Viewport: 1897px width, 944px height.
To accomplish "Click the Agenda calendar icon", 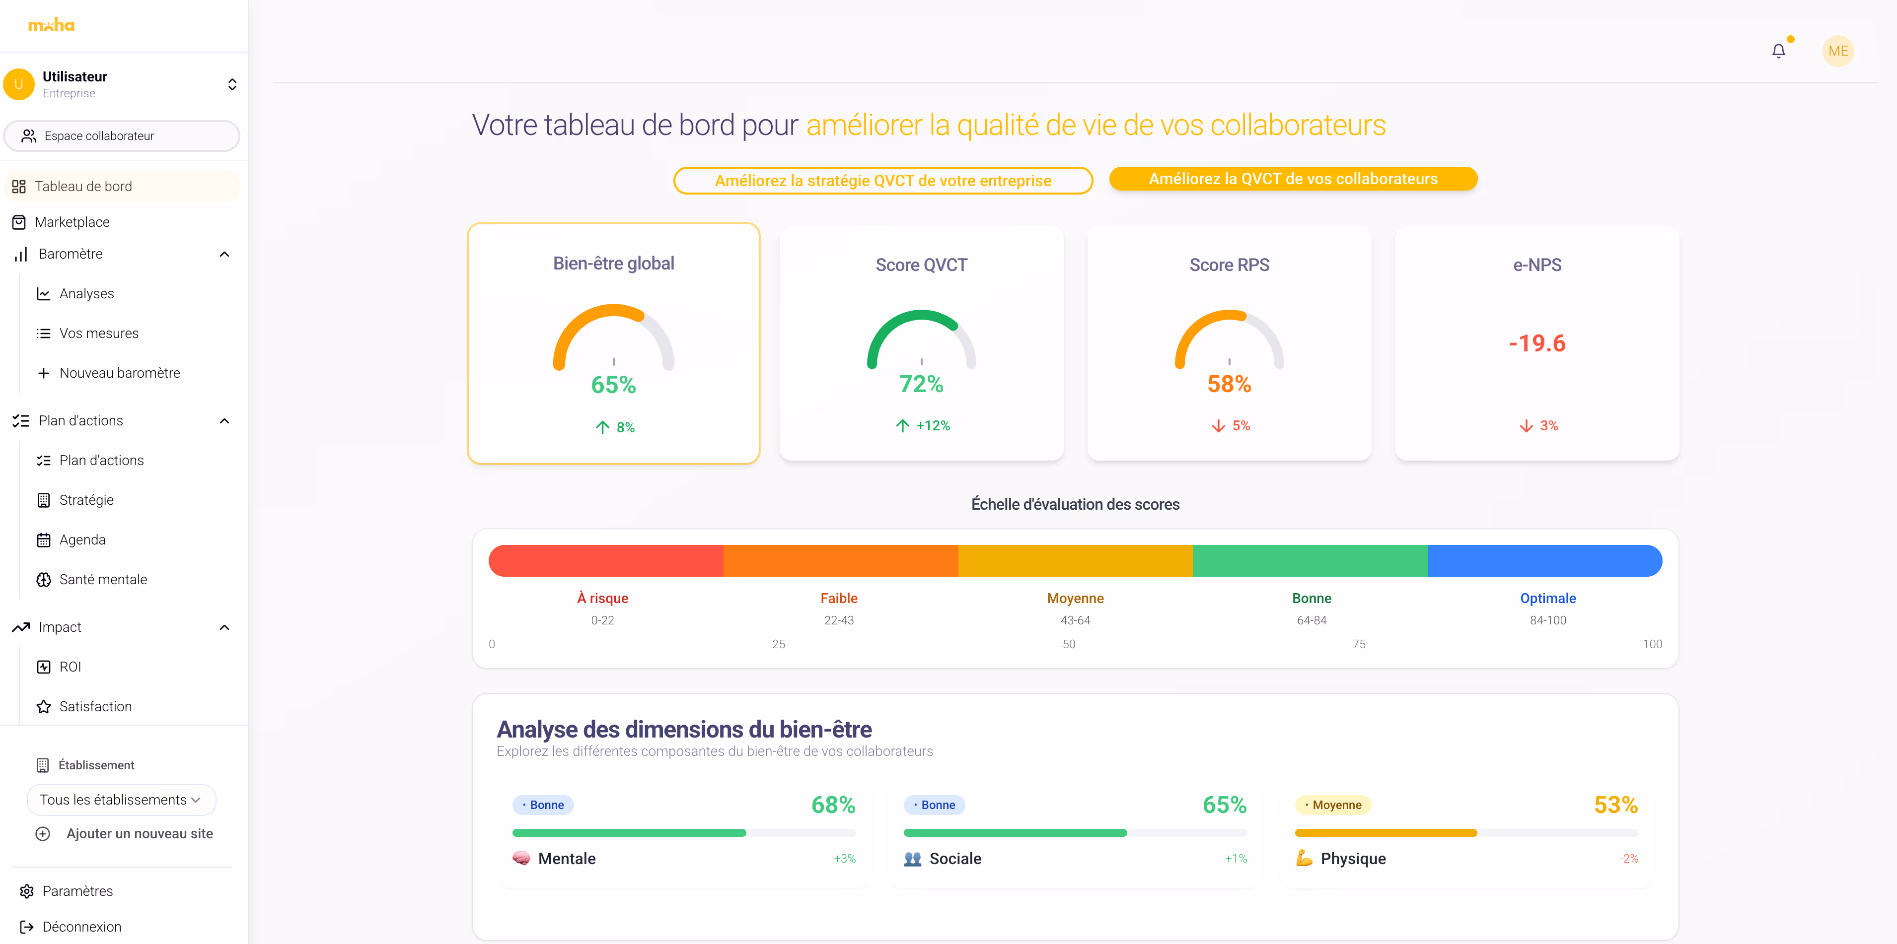I will pos(43,540).
